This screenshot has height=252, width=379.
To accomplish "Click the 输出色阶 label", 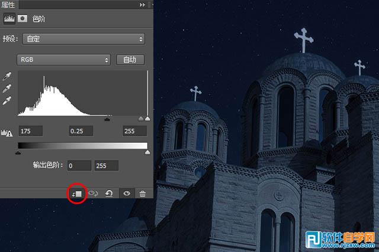I will (49, 165).
